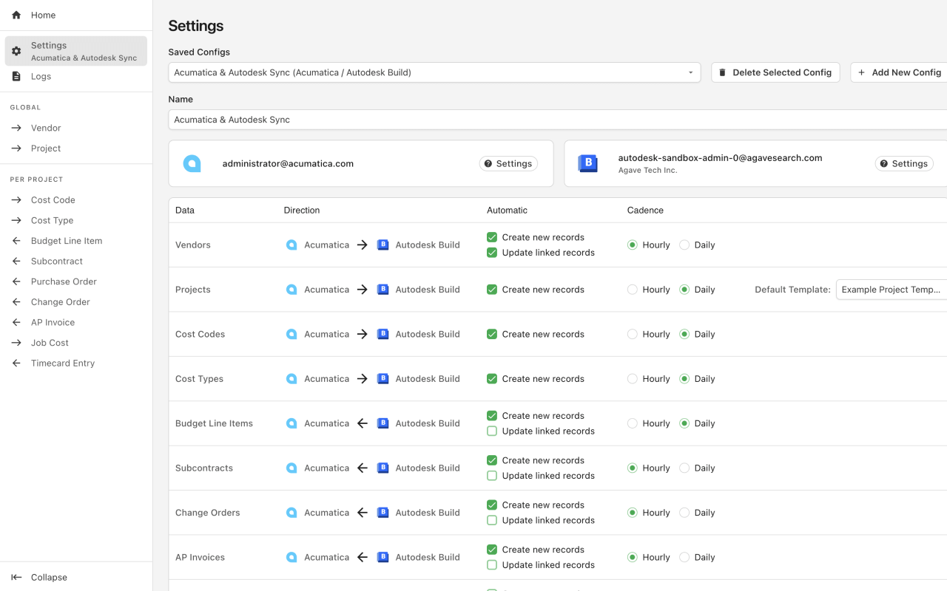Click Delete Selected Config button

pyautogui.click(x=775, y=72)
